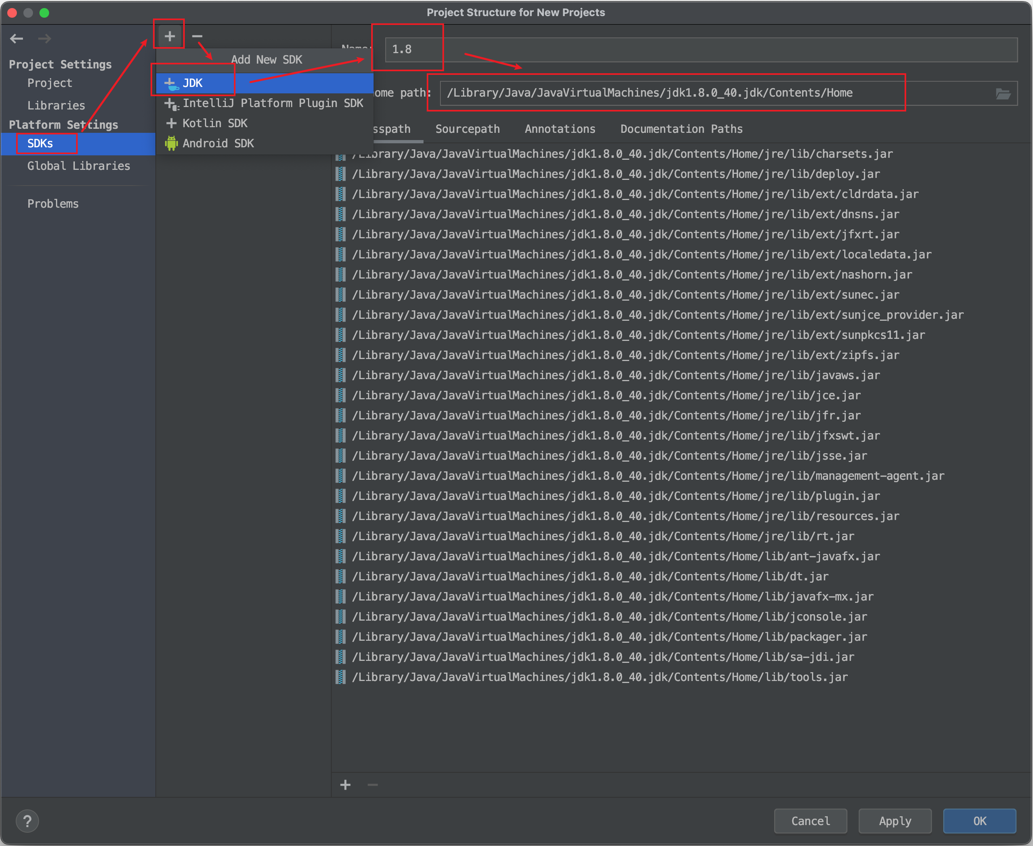Click the green macOS zoom window button
Viewport: 1033px width, 846px height.
click(44, 12)
